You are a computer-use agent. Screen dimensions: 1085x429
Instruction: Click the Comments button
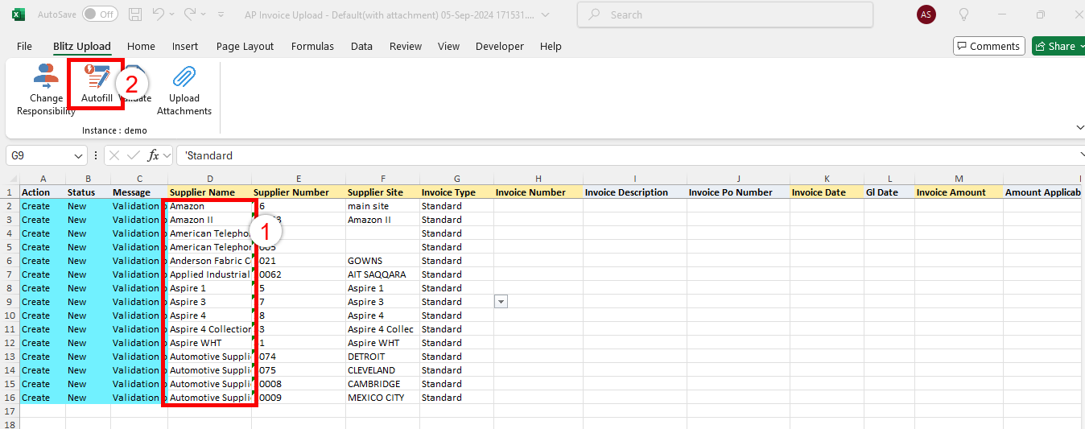point(988,46)
